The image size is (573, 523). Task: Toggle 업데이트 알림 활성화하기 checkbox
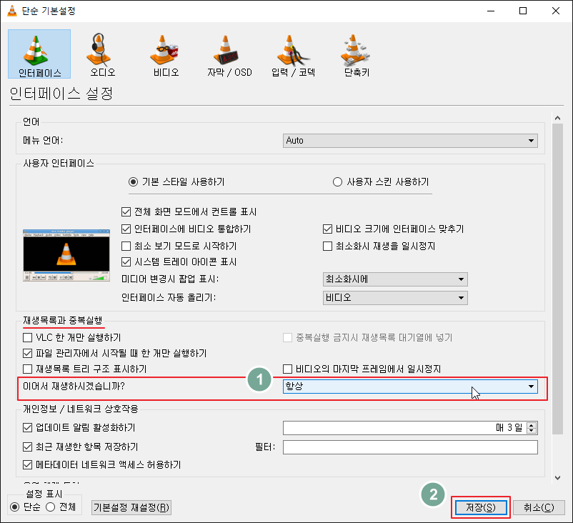coord(27,427)
